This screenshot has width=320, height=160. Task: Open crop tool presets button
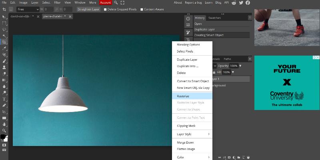coord(11,9)
